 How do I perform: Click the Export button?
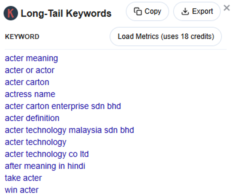197,12
